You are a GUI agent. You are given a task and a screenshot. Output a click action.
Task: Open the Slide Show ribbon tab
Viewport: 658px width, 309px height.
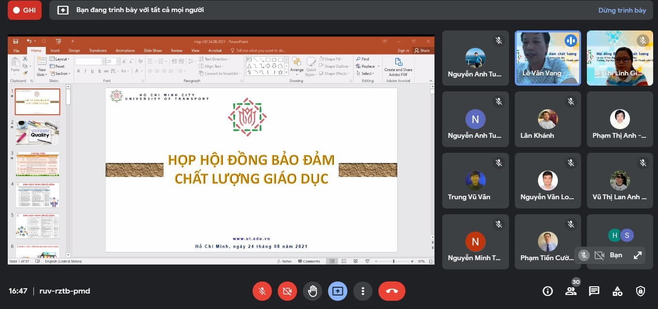[152, 50]
